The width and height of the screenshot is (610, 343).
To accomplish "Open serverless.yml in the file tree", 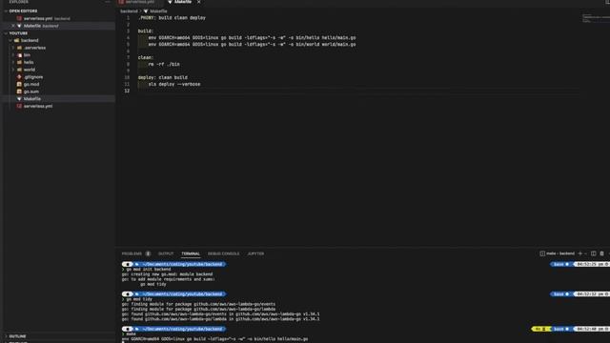I will (38, 106).
